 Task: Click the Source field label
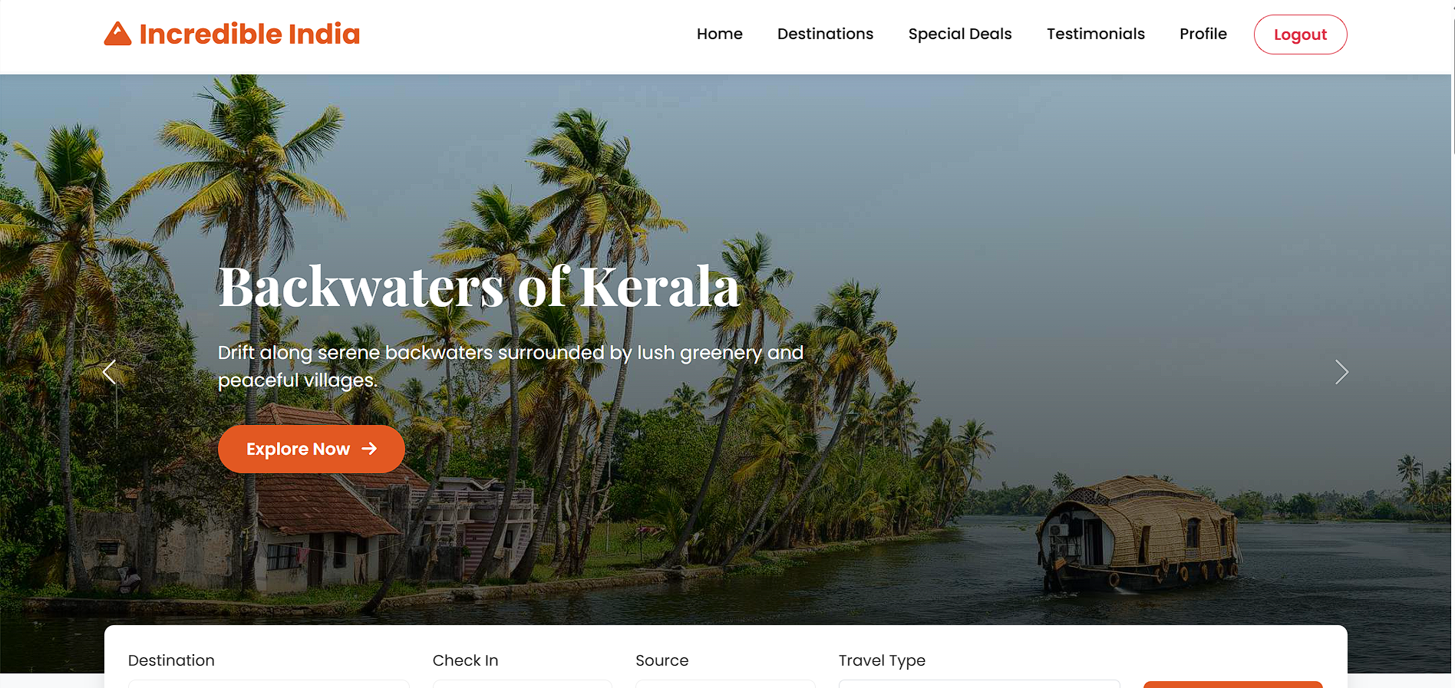662,660
